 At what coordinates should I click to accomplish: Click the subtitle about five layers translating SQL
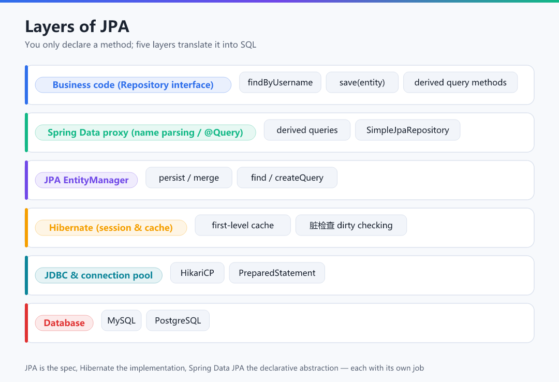click(x=140, y=45)
